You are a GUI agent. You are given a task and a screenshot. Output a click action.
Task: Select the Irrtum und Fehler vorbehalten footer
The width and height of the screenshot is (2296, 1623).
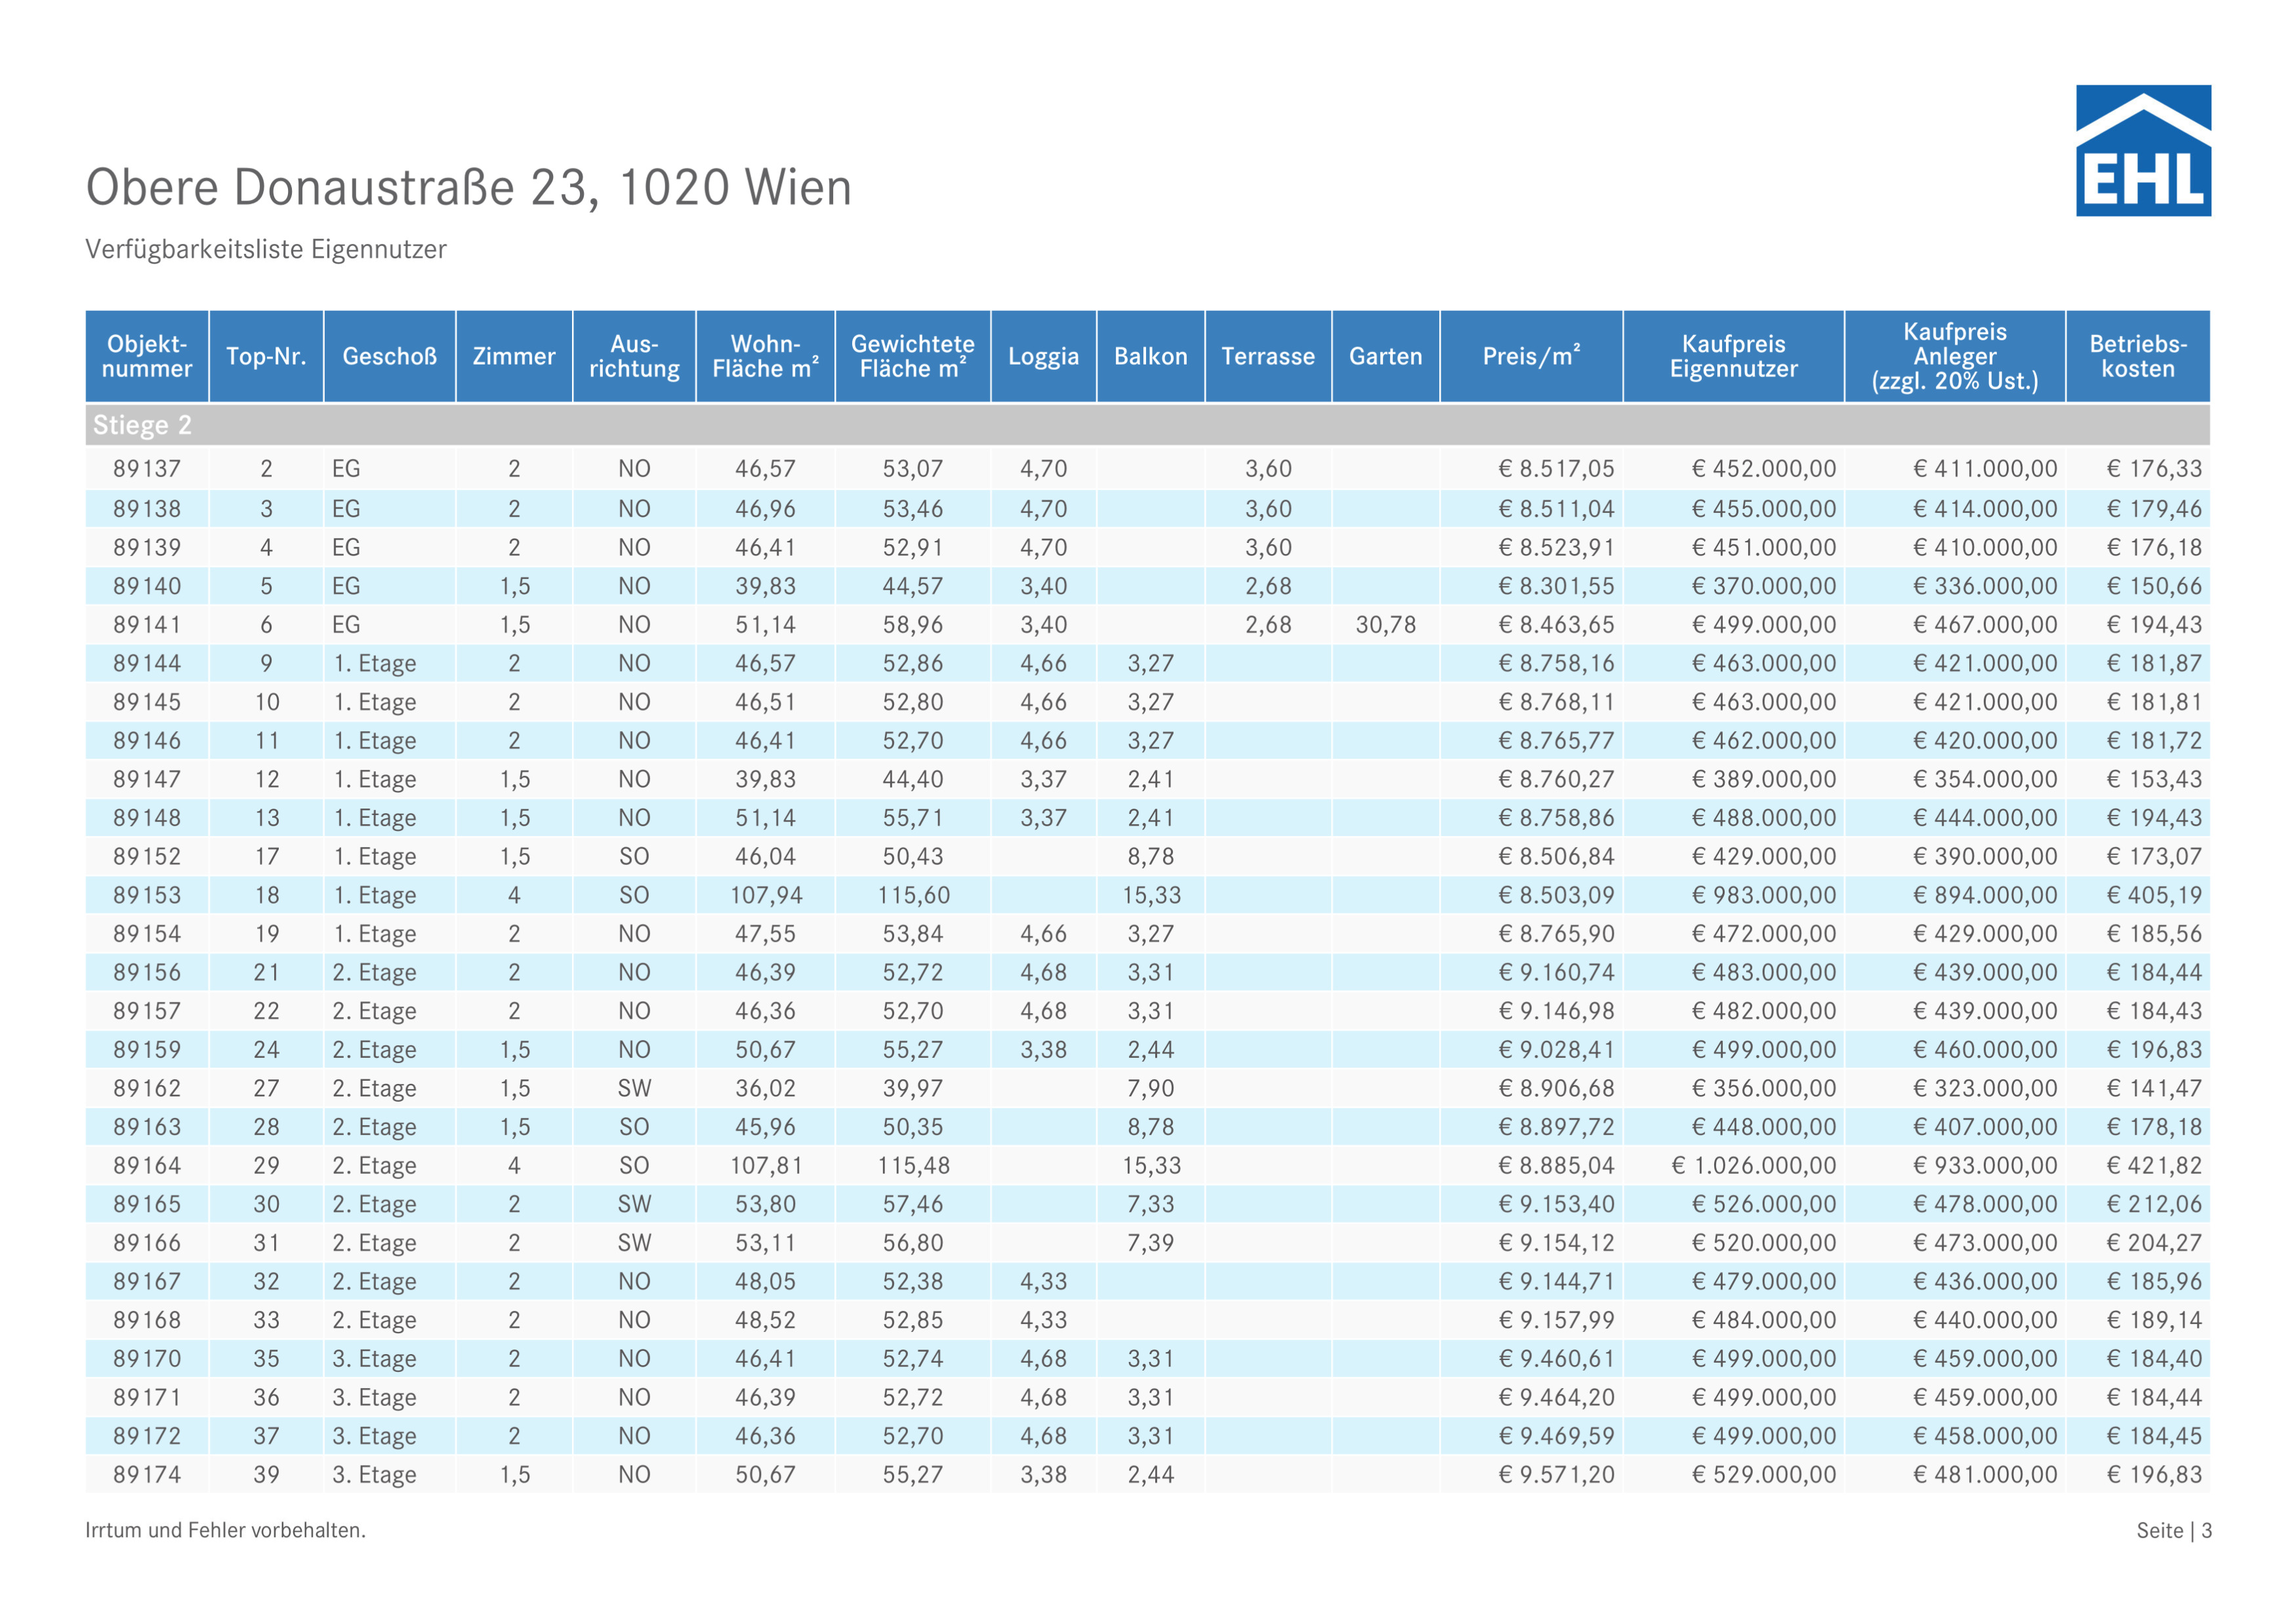tap(226, 1531)
